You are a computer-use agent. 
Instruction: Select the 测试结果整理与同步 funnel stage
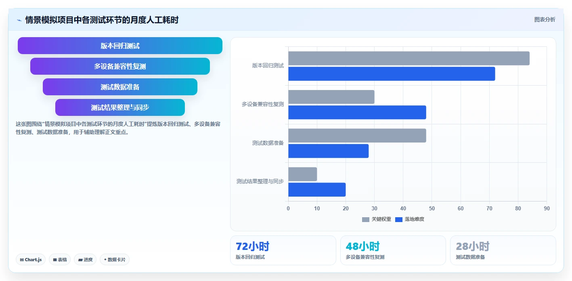(x=120, y=107)
